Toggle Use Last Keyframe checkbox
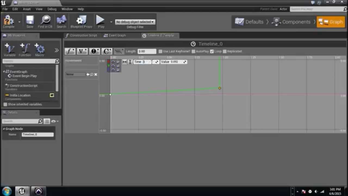This screenshot has width=348, height=196. (x=160, y=51)
